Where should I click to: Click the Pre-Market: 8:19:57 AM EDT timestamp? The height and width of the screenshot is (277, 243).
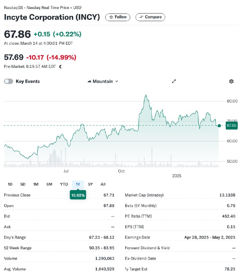coord(30,66)
